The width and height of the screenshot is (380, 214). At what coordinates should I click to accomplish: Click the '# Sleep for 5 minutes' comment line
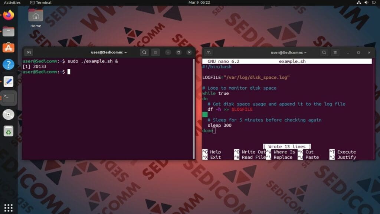pos(264,120)
